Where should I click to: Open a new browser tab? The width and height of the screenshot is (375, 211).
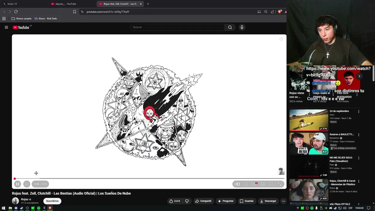148,4
